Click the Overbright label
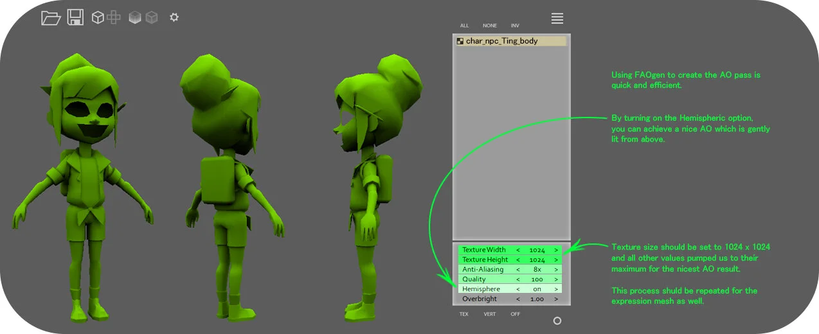This screenshot has height=334, width=819. click(x=480, y=299)
